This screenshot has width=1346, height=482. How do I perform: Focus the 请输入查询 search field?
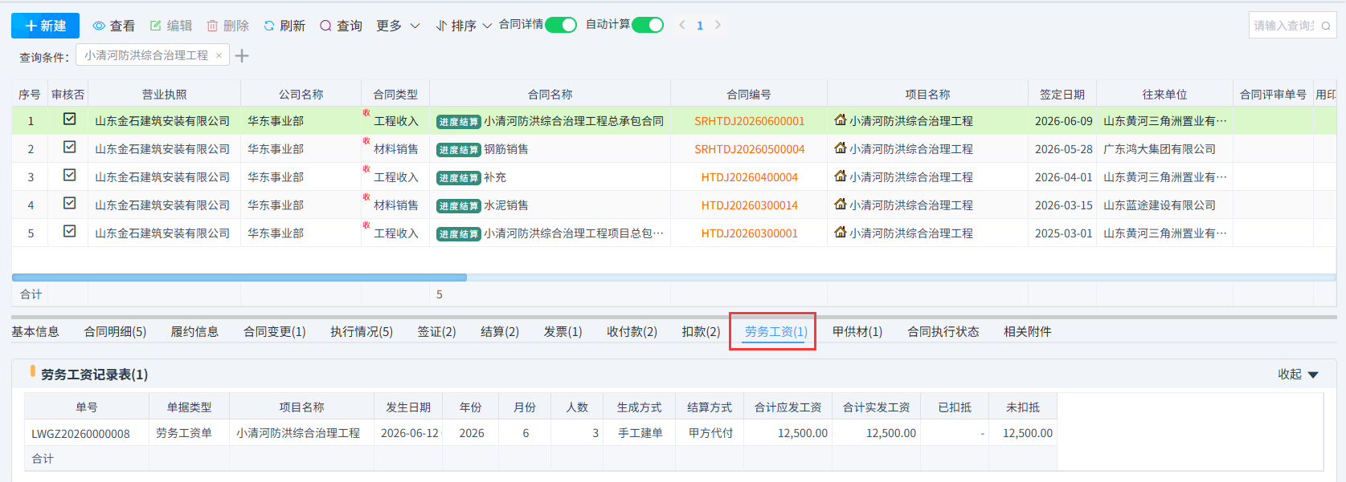tap(1284, 26)
